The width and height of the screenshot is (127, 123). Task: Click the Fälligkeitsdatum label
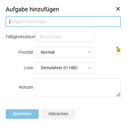click(21, 37)
